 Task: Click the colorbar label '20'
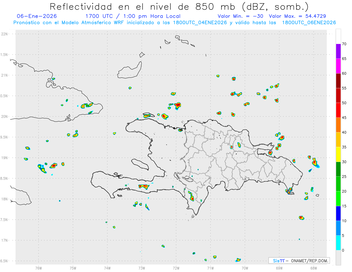click(344, 191)
